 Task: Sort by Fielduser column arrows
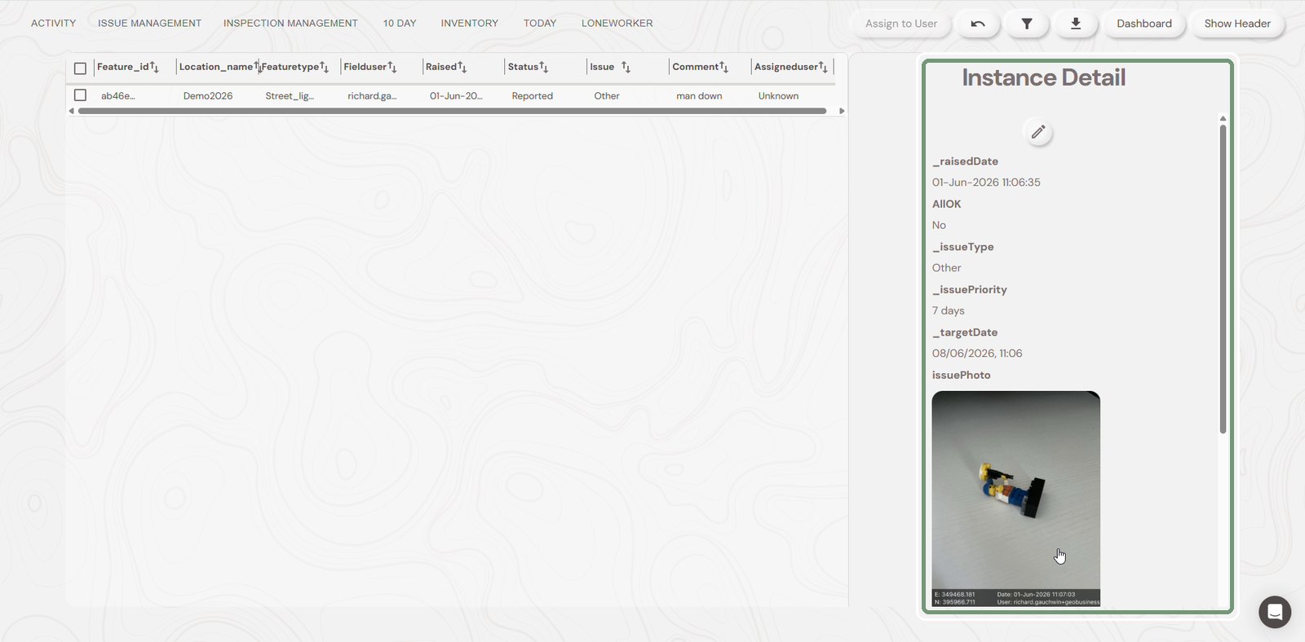(x=391, y=67)
